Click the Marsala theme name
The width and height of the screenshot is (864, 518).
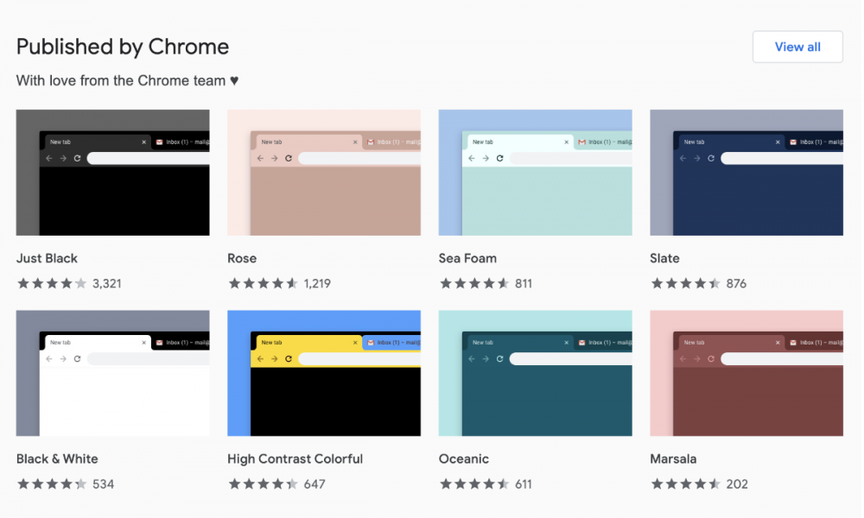(673, 458)
